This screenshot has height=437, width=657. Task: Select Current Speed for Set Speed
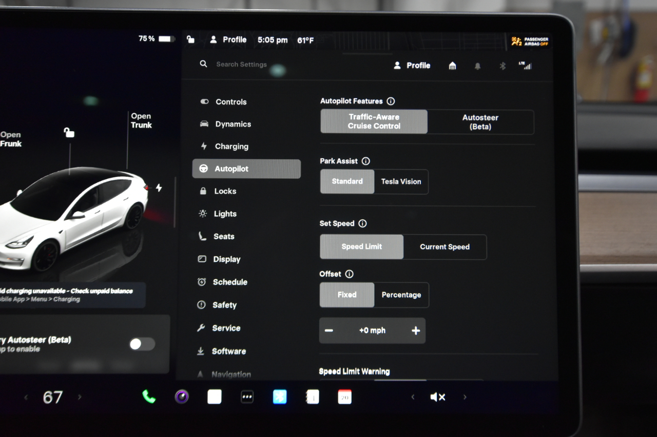coord(445,247)
